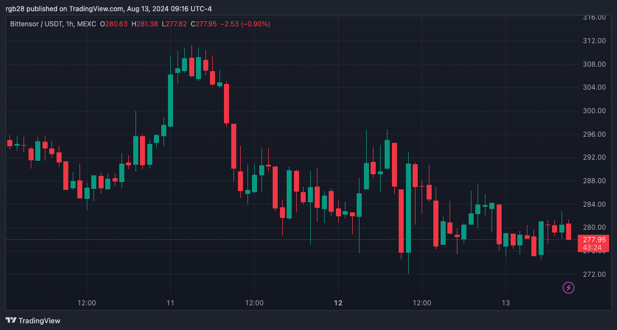Click the close value C277.95 in legend
Screen dimensions: 617x330
point(203,24)
